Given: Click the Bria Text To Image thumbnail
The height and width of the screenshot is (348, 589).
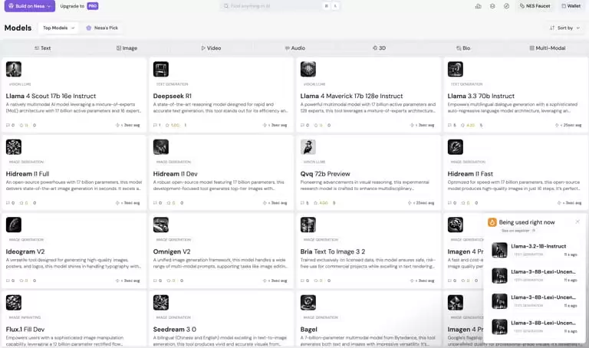Looking at the screenshot, I should pos(308,225).
